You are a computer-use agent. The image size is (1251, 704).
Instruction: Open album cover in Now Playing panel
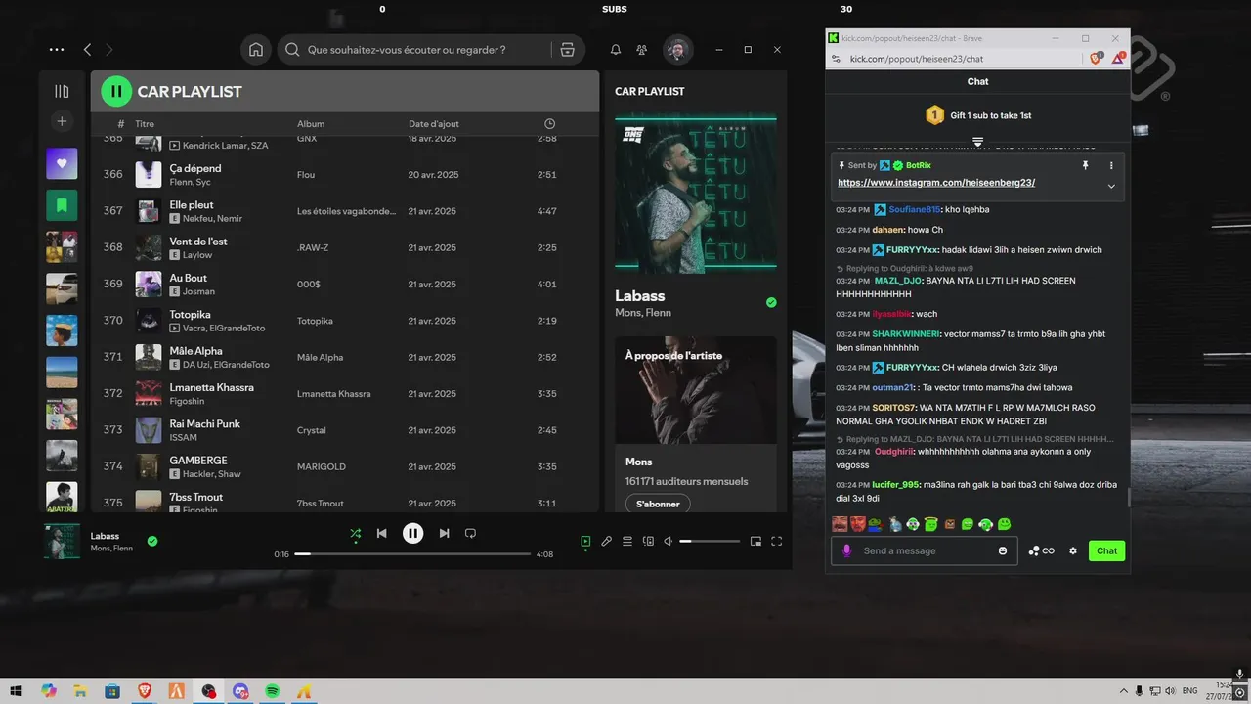pos(696,194)
